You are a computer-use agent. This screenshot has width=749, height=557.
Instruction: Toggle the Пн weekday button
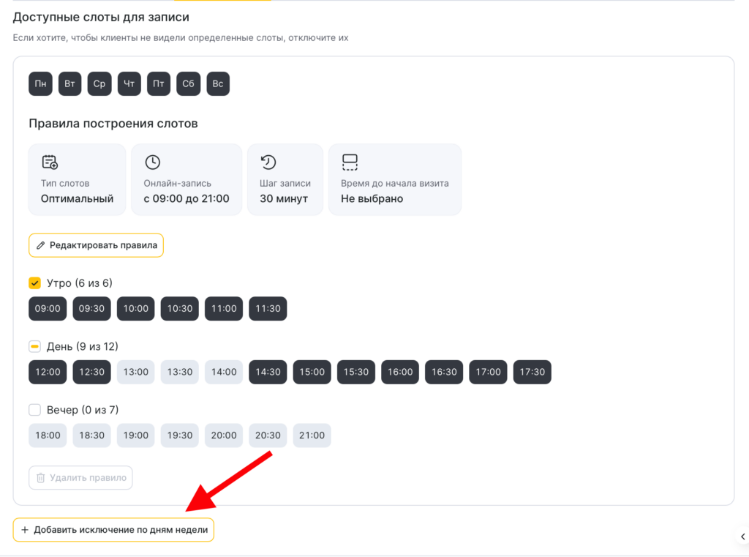click(x=40, y=83)
